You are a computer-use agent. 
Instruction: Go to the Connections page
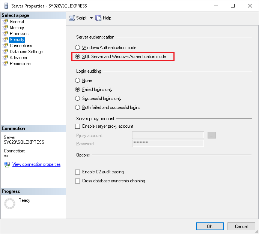(x=21, y=46)
